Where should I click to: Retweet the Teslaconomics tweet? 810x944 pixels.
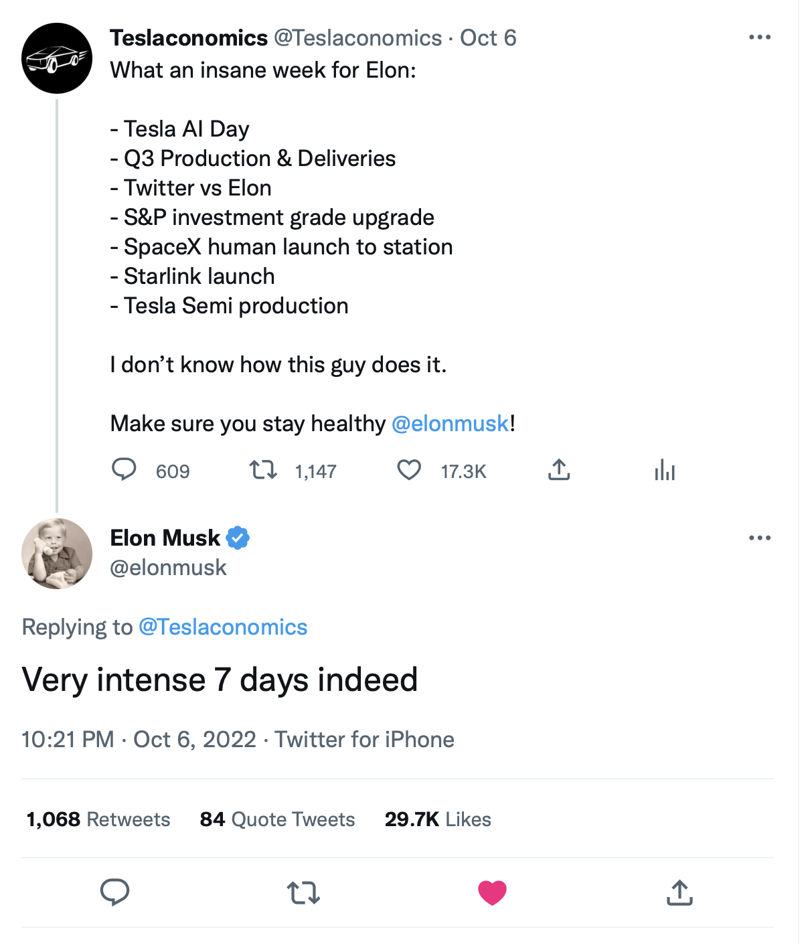click(x=263, y=470)
